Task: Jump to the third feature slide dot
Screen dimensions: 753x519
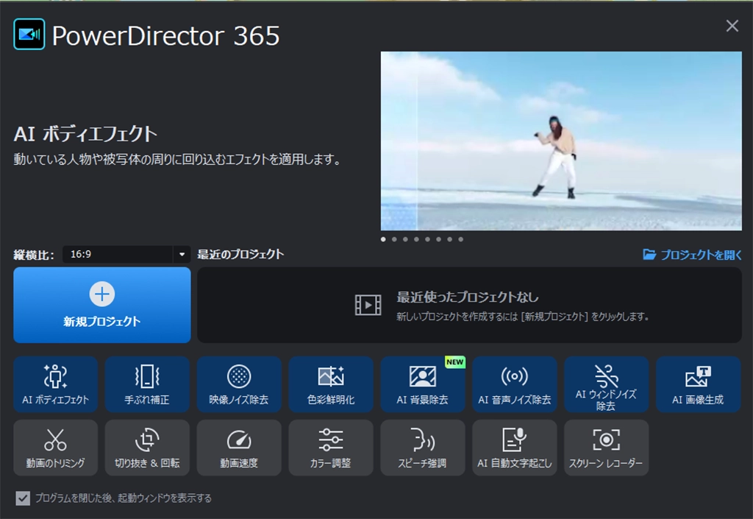Action: coord(405,239)
